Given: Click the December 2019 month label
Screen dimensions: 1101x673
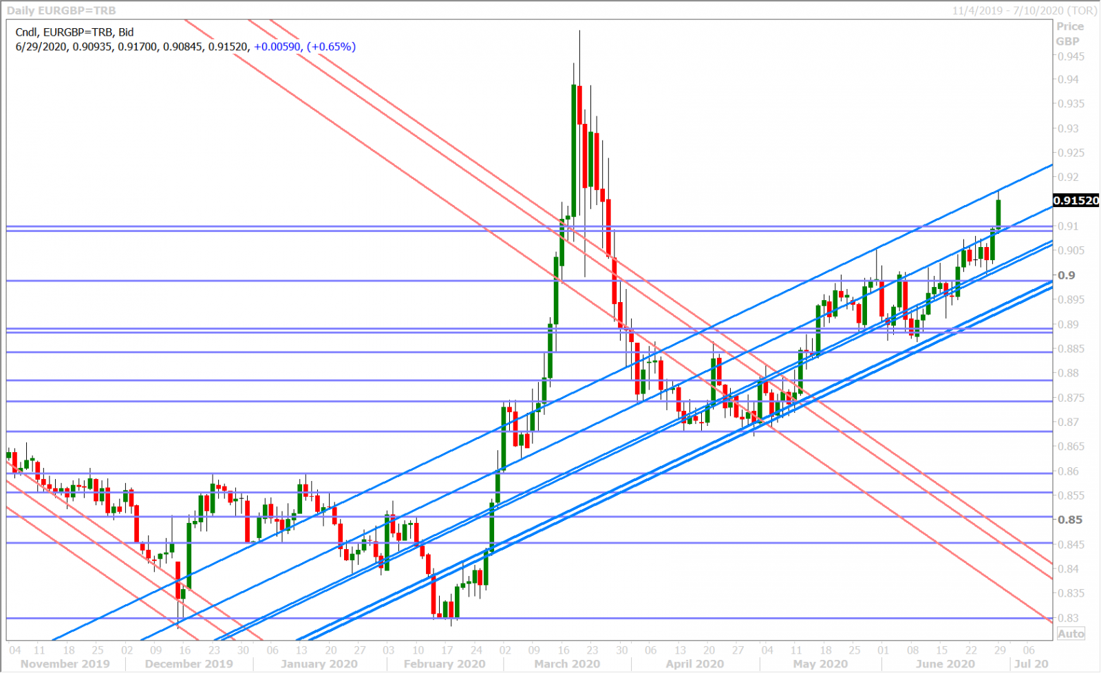Looking at the screenshot, I should (189, 664).
